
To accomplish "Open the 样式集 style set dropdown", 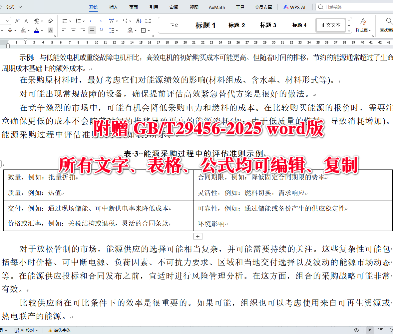I will pos(363,29).
